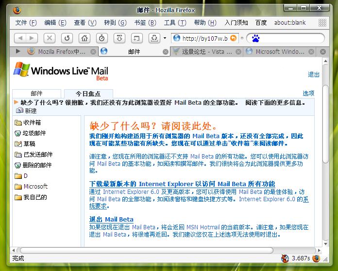Open the 收件箱 inbox folder

coord(28,123)
